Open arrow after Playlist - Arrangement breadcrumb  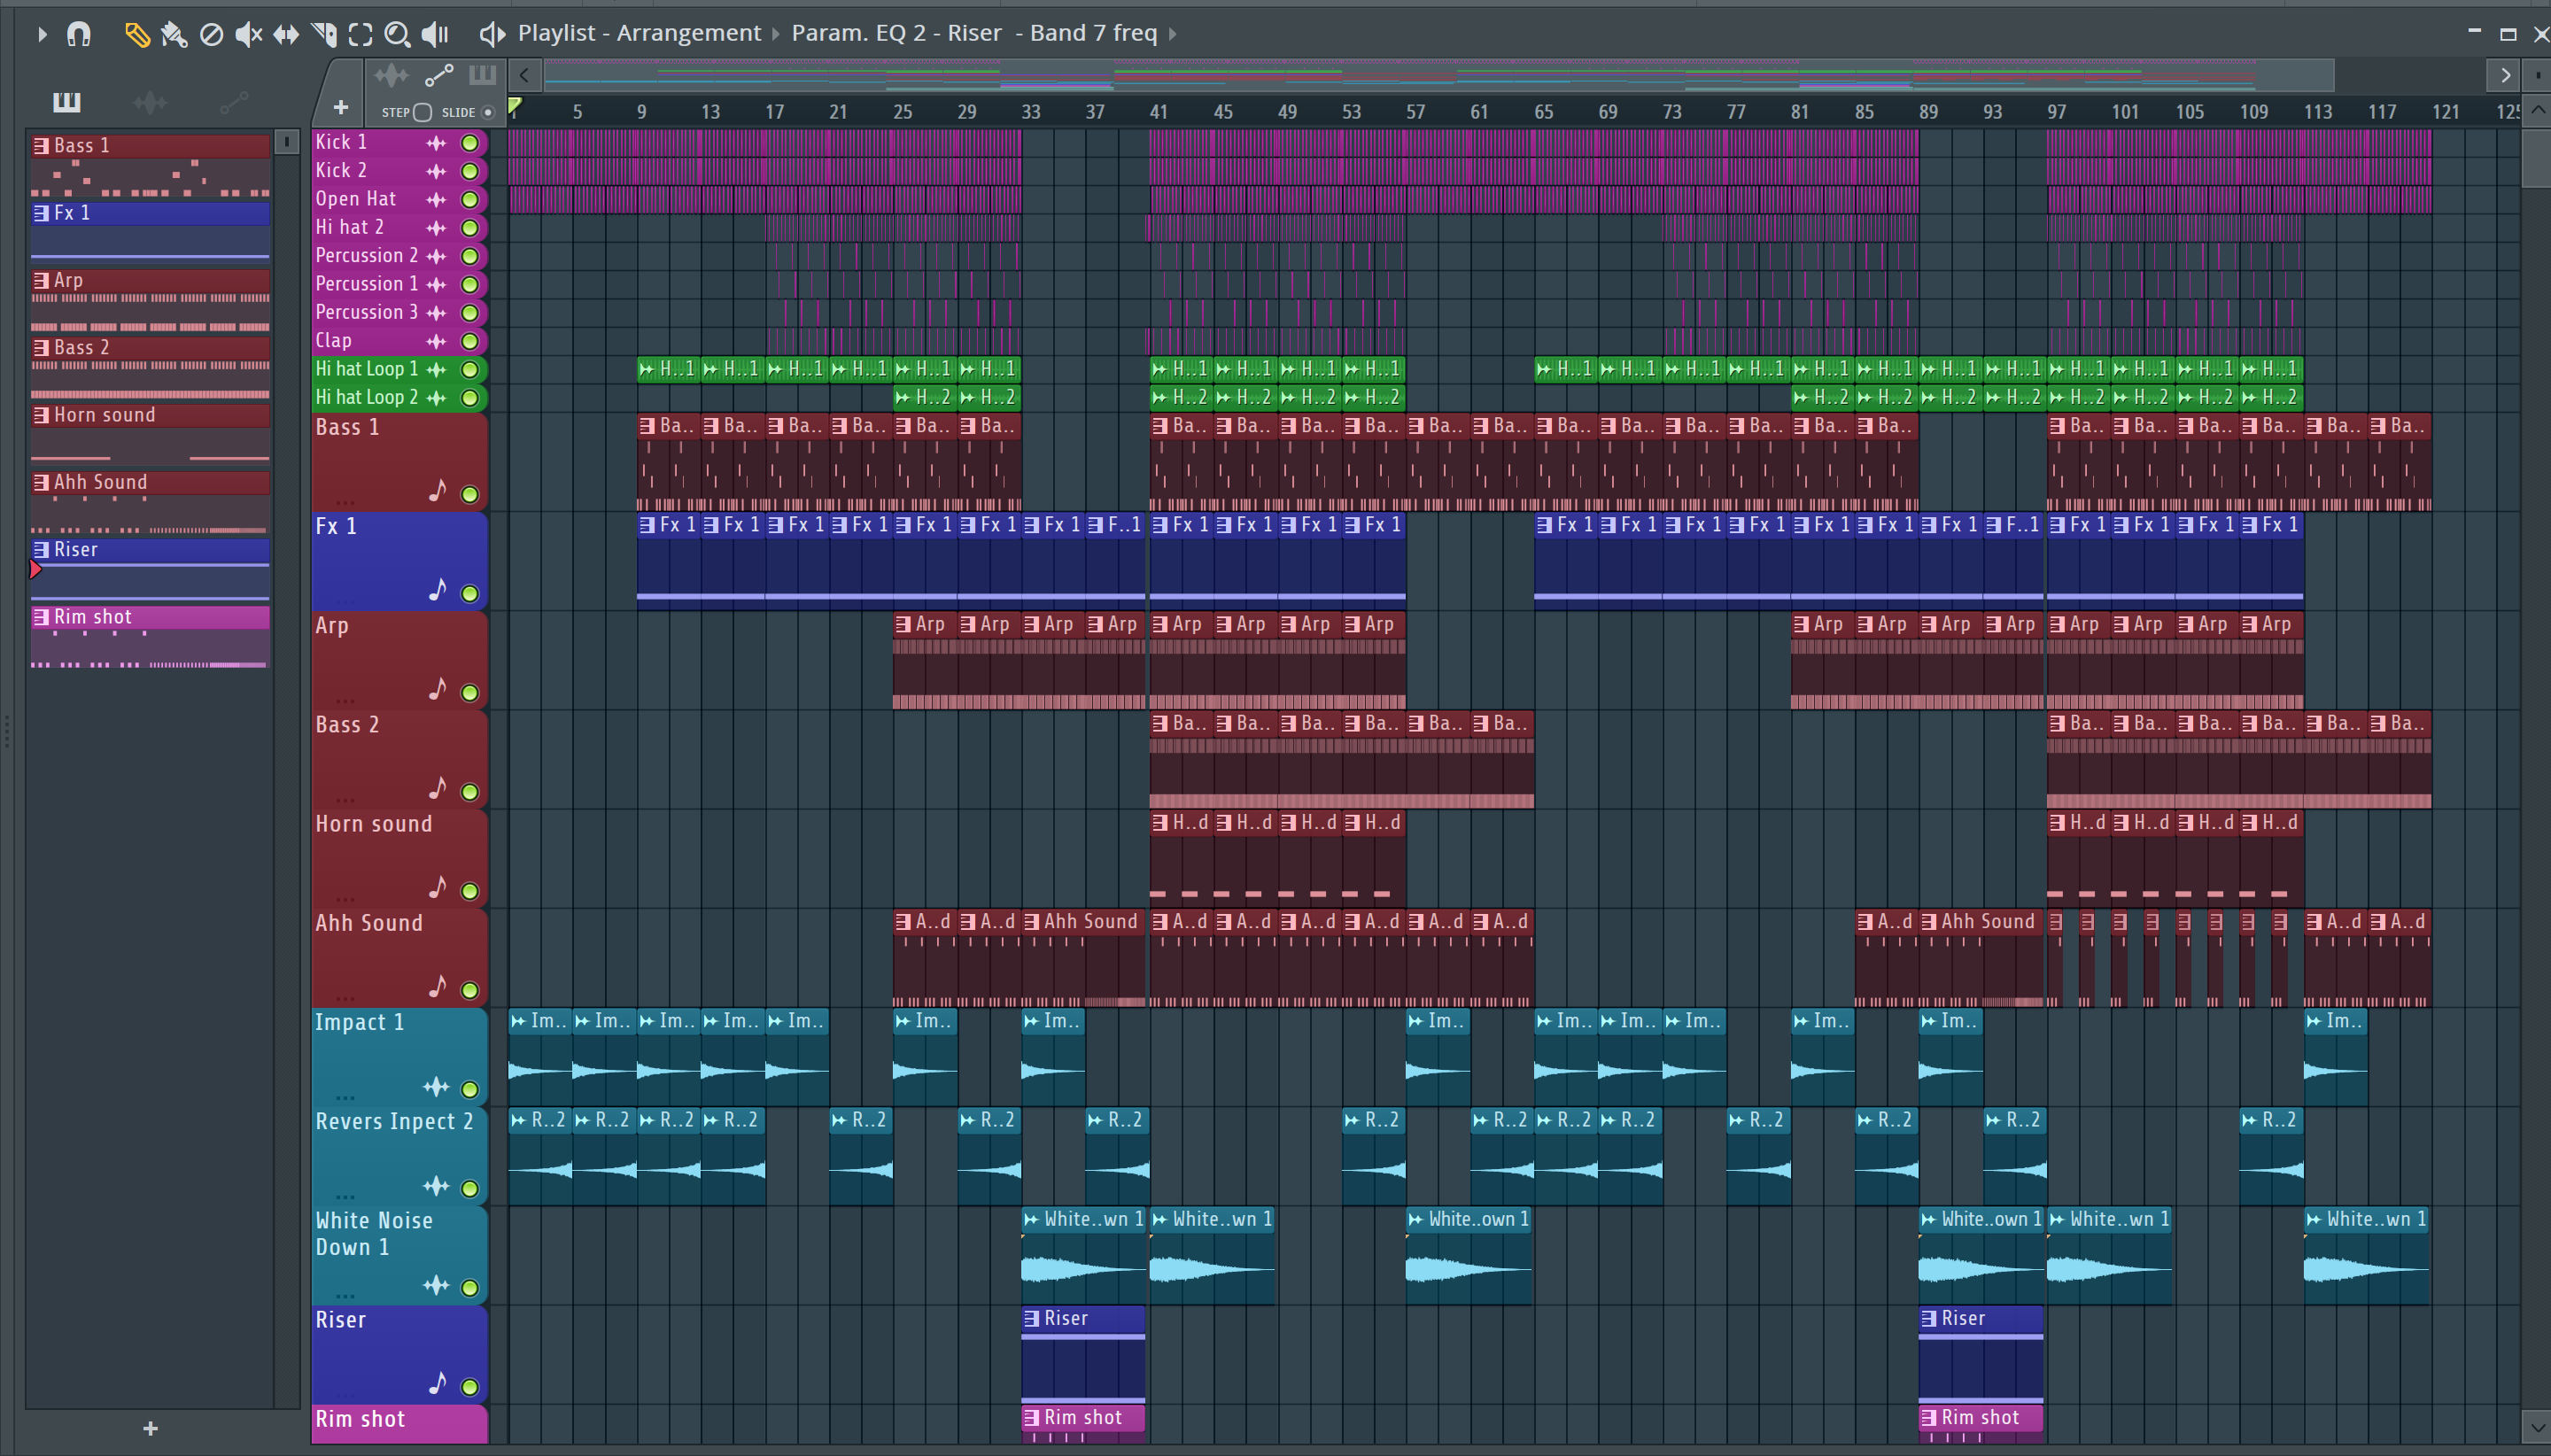click(775, 35)
